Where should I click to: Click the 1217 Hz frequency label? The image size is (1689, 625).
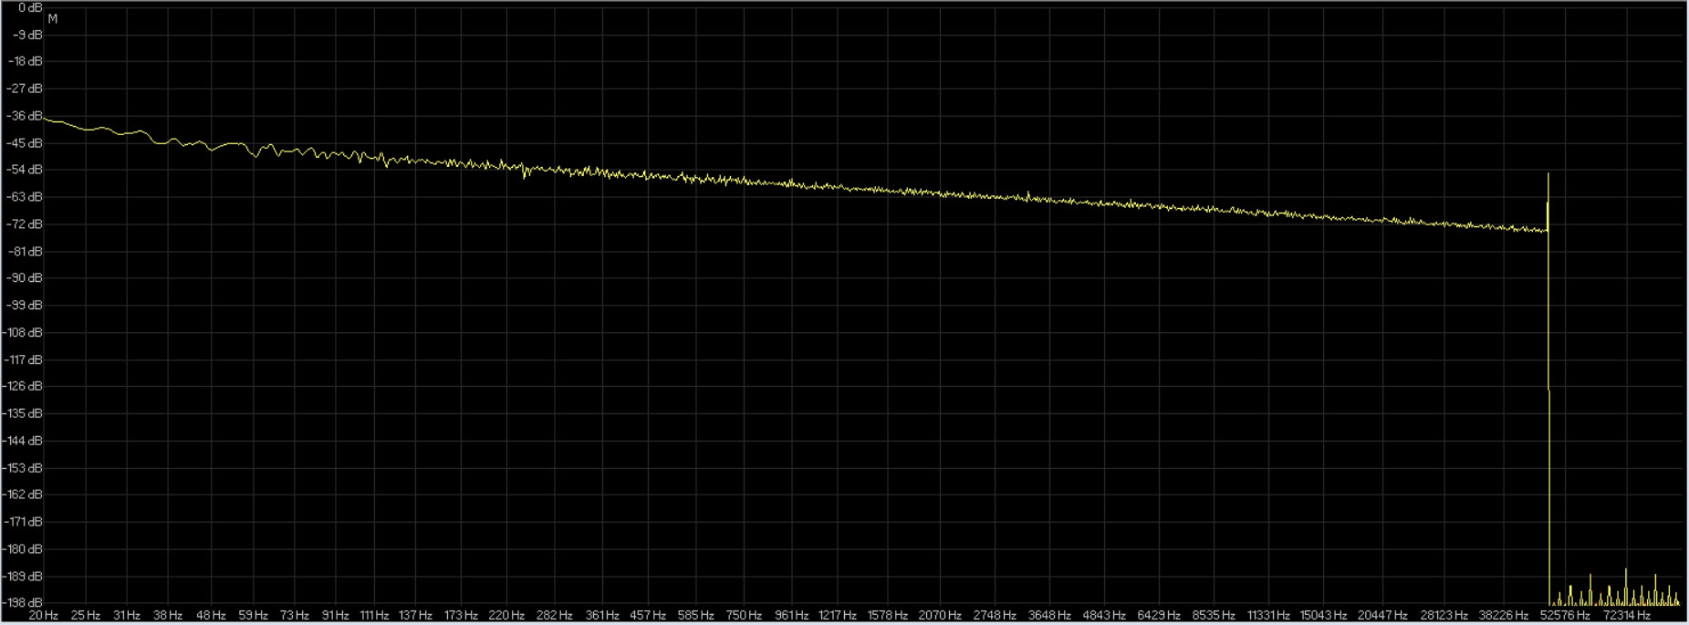pos(838,616)
